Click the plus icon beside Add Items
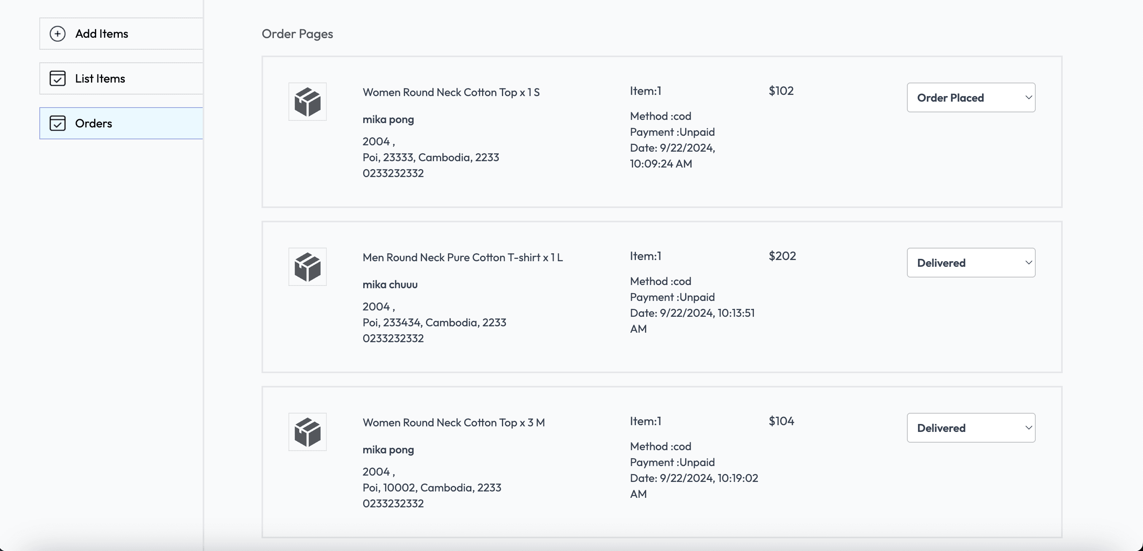Screen dimensions: 1143x551 coord(58,33)
